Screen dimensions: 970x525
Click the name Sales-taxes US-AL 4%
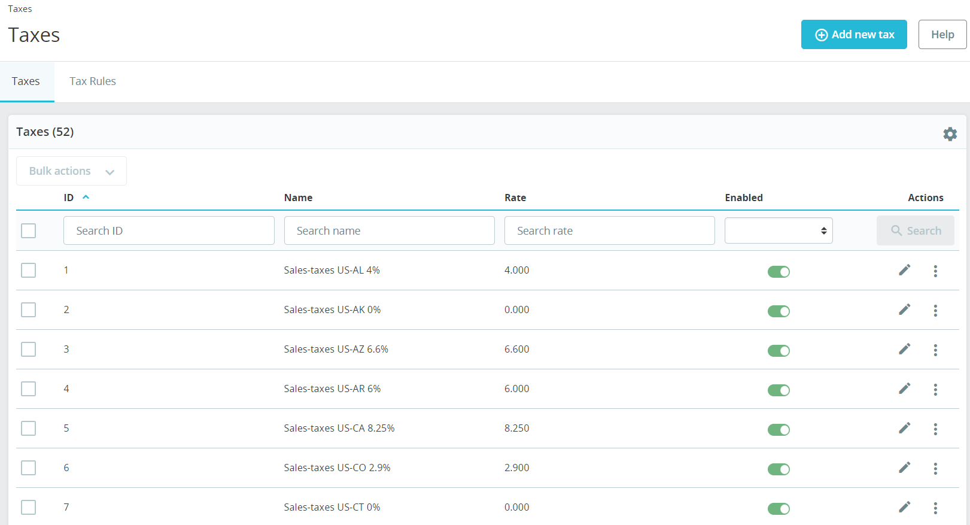click(332, 270)
